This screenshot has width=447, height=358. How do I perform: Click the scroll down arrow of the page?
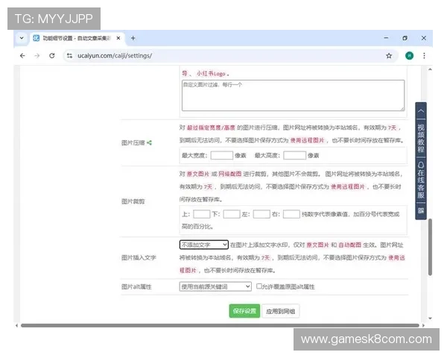click(x=430, y=318)
